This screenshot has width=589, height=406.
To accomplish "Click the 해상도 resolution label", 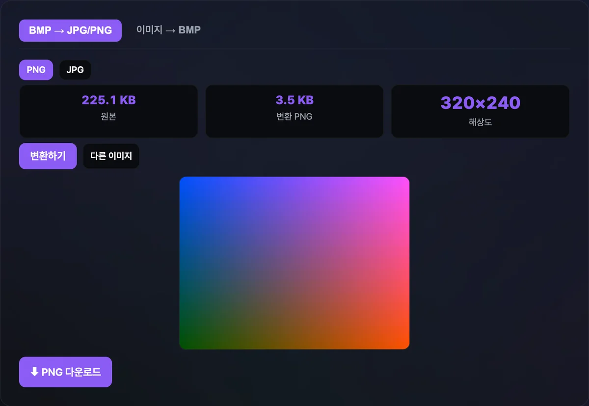I will point(480,122).
